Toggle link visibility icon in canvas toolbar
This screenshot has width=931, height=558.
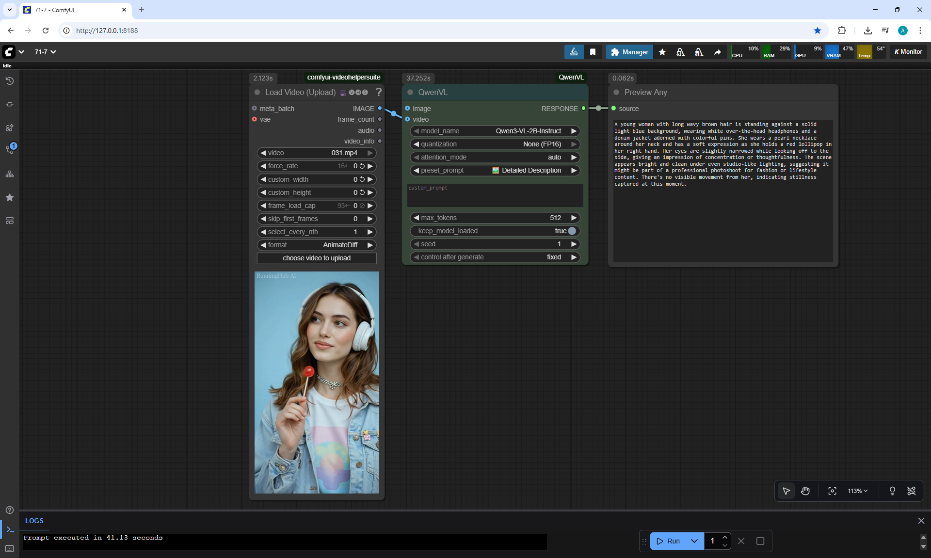click(911, 491)
